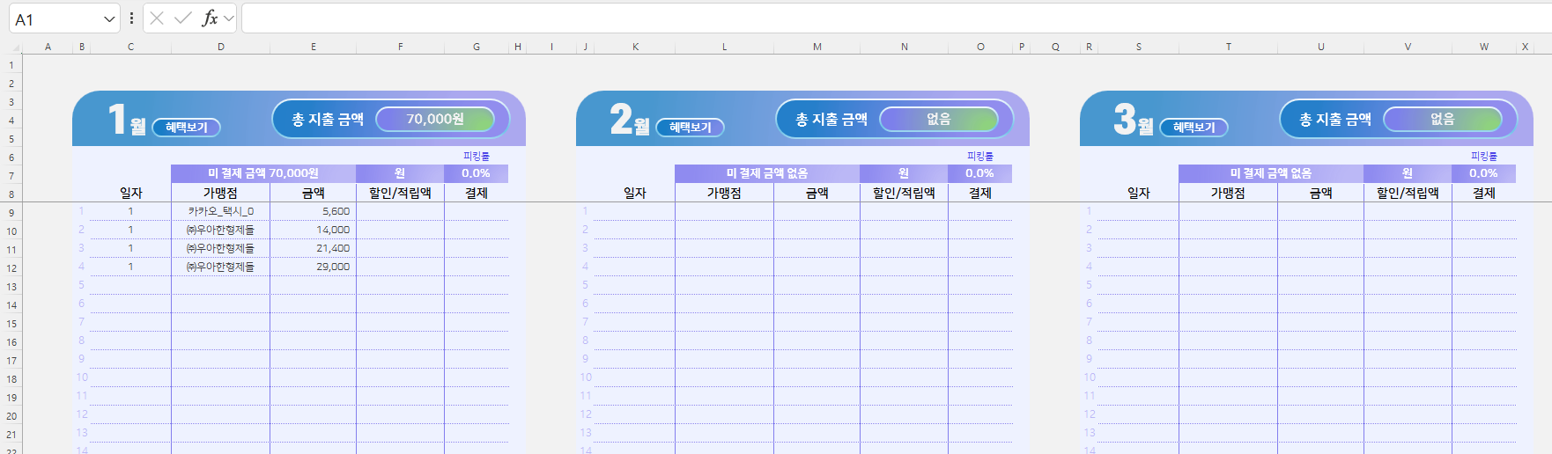Open the Name Box dropdown arrow
This screenshot has height=454, width=1552.
point(109,19)
